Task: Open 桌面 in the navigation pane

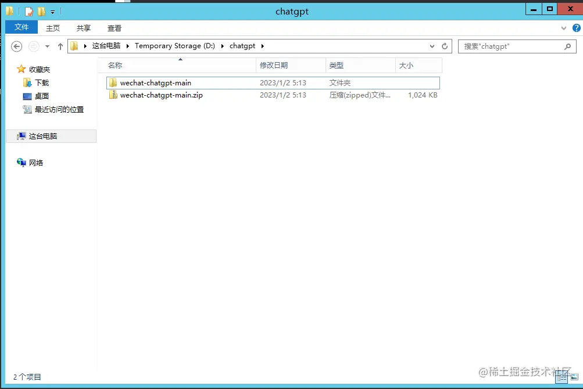Action: (42, 96)
